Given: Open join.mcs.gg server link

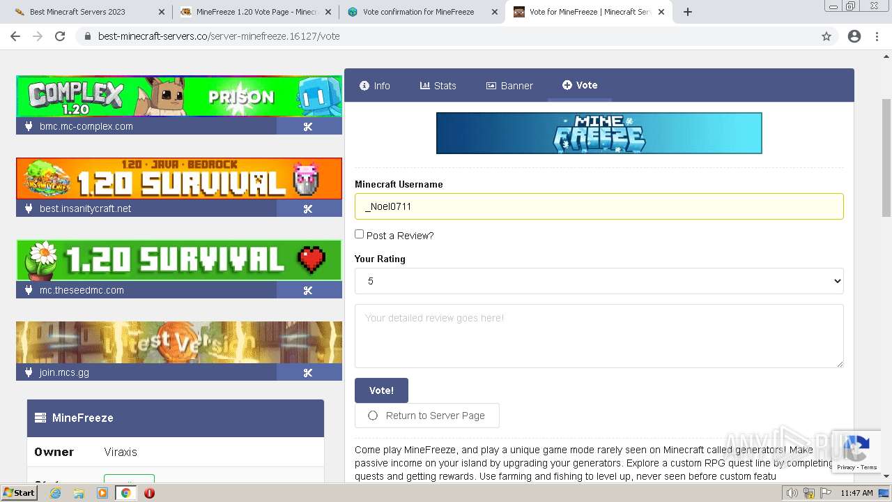Looking at the screenshot, I should (64, 372).
